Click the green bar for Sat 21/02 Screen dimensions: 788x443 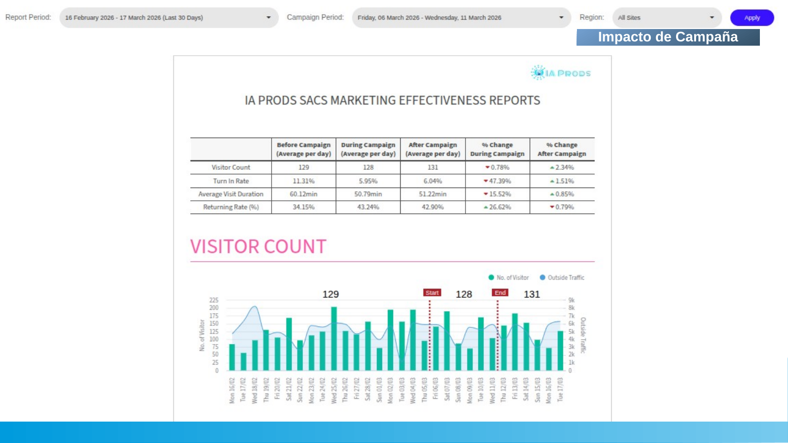tap(289, 345)
